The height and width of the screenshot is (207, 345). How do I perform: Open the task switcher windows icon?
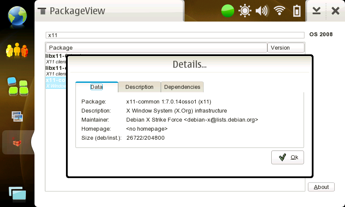(16, 194)
